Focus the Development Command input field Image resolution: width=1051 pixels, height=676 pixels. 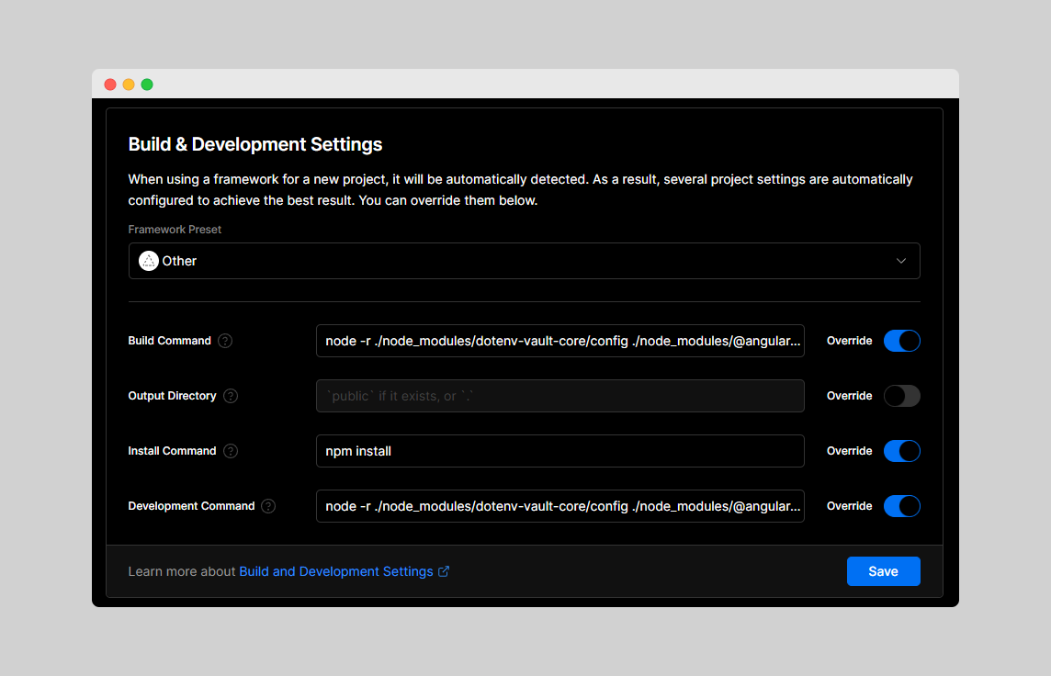pyautogui.click(x=560, y=506)
